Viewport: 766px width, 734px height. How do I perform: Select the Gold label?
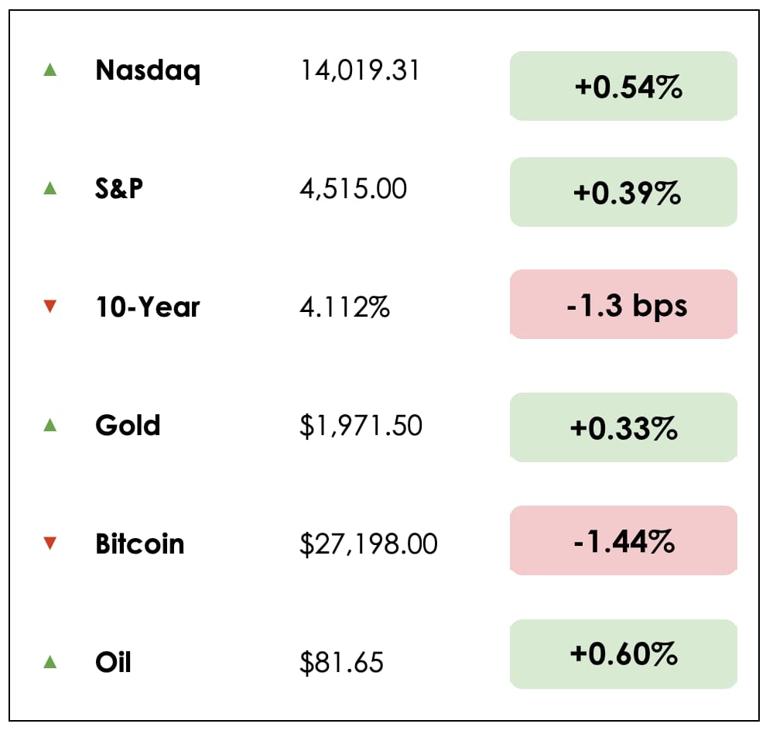[x=128, y=425]
